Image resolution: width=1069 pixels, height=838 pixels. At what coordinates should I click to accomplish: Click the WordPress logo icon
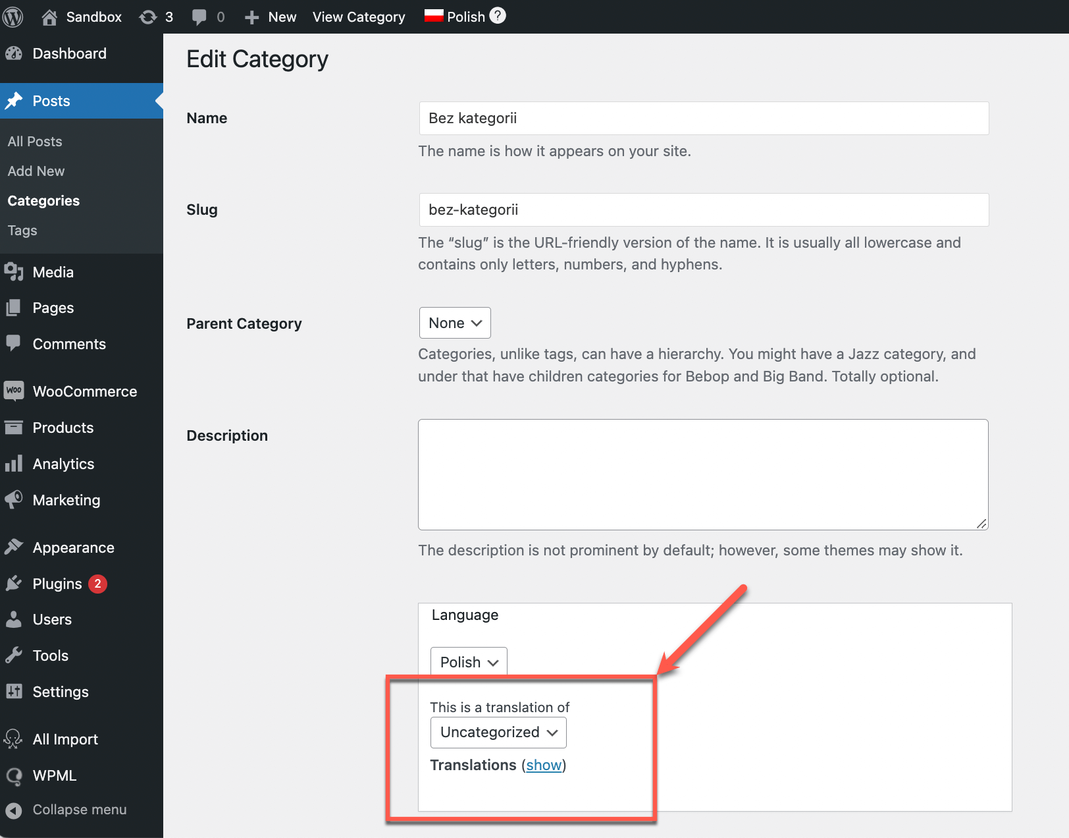click(x=13, y=16)
